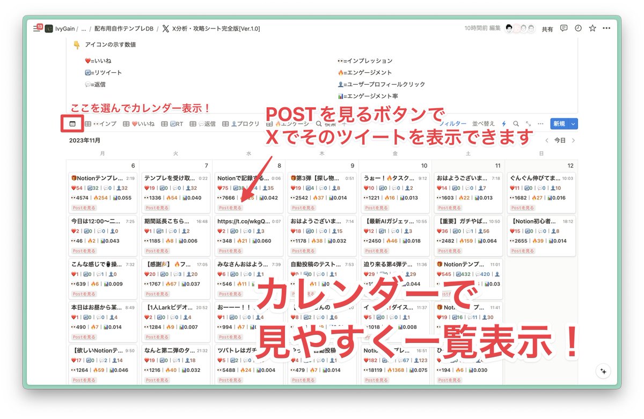
Task: Switch to the インプ table view tab
Action: 101,124
